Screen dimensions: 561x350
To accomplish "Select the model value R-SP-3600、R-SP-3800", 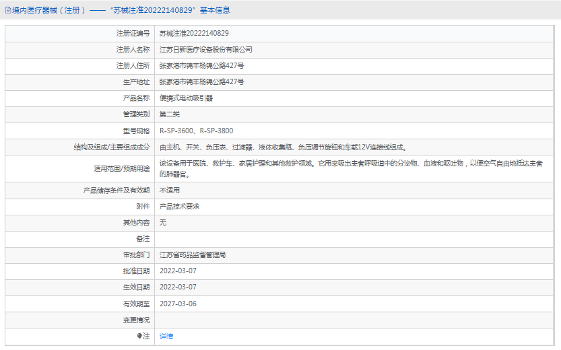I will (x=196, y=131).
